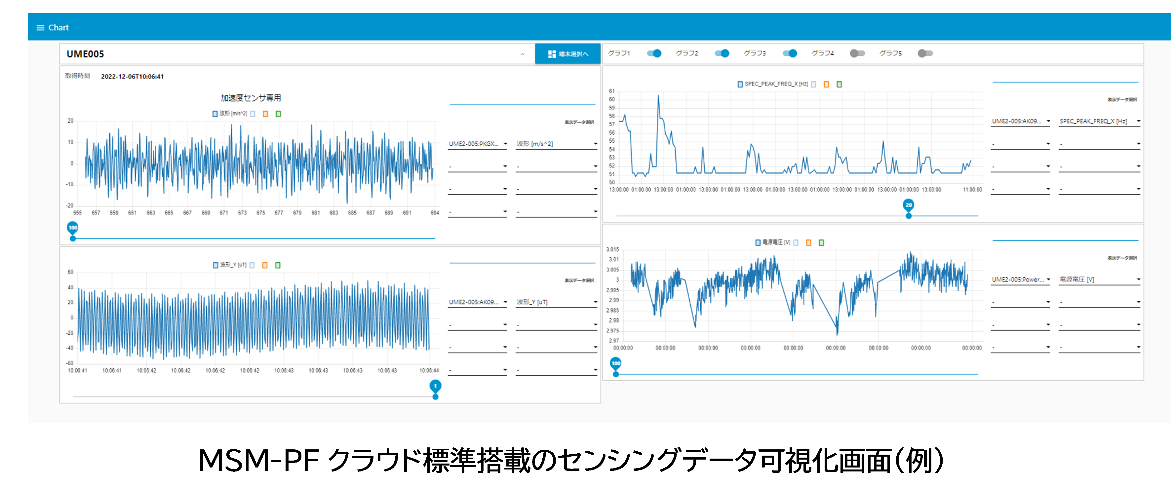The height and width of the screenshot is (484, 1171).
Task: Toggle the SPEC_PEAK_FREQ_X blue legend box
Action: pyautogui.click(x=740, y=84)
